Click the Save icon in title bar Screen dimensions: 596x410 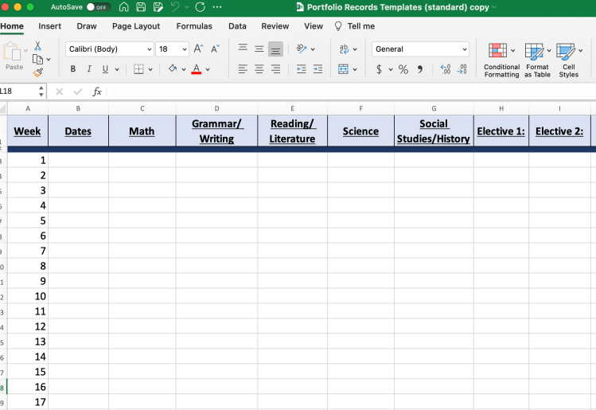pos(141,7)
